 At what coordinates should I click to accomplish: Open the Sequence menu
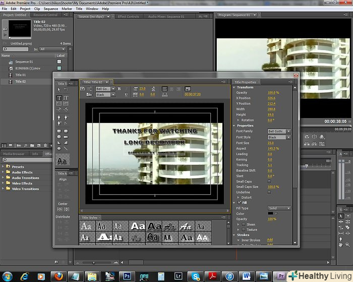tap(51, 9)
